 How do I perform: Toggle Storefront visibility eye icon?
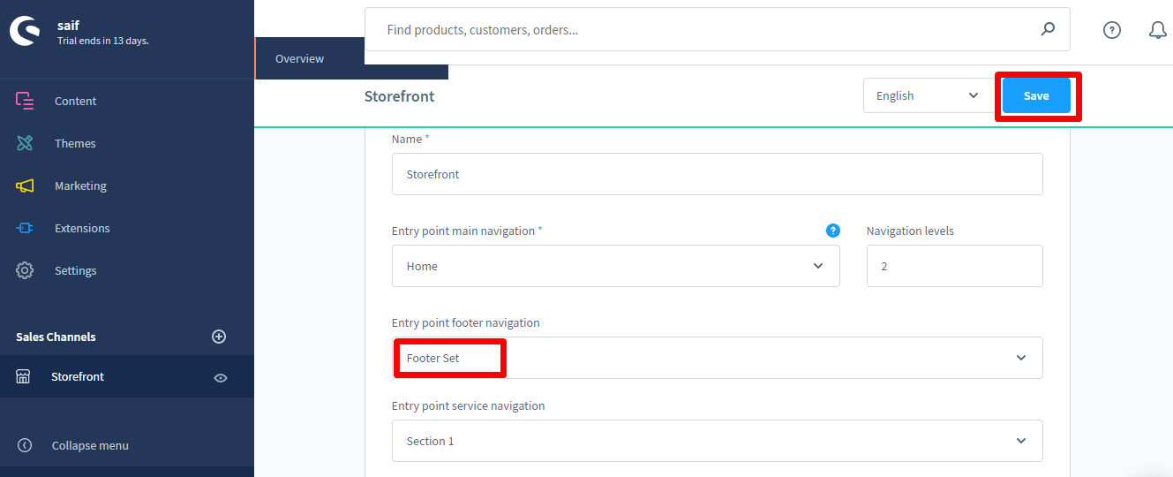click(x=221, y=377)
